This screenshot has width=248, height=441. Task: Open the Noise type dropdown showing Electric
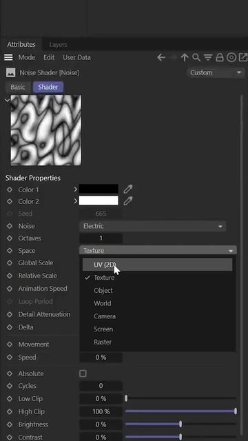pyautogui.click(x=153, y=226)
